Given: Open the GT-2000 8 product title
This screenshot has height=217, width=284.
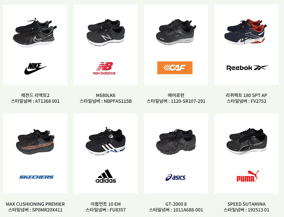Looking at the screenshot, I should tap(176, 204).
